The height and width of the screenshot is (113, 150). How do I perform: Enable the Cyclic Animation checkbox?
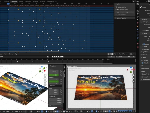point(116,14)
